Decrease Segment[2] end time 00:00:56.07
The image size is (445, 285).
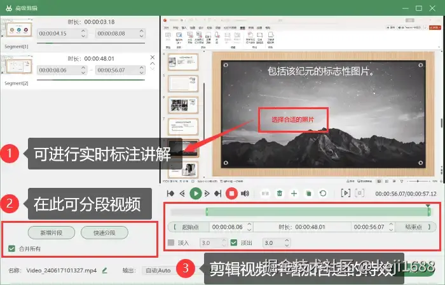click(142, 72)
